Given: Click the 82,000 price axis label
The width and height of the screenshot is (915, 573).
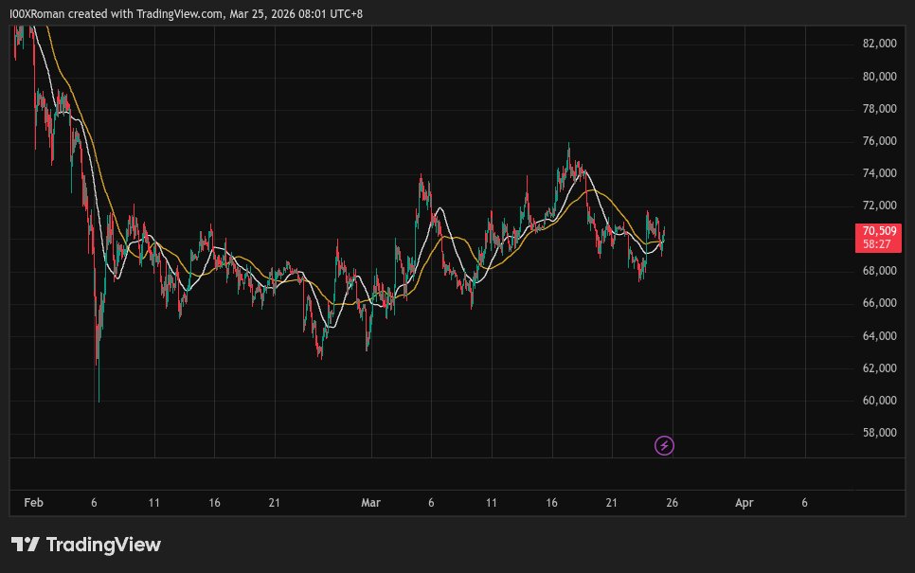Looking at the screenshot, I should point(879,44).
